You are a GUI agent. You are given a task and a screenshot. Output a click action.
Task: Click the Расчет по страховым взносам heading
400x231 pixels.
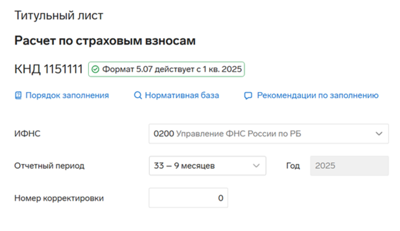click(x=105, y=41)
